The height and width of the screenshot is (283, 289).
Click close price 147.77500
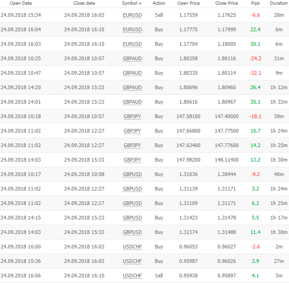[226, 131]
